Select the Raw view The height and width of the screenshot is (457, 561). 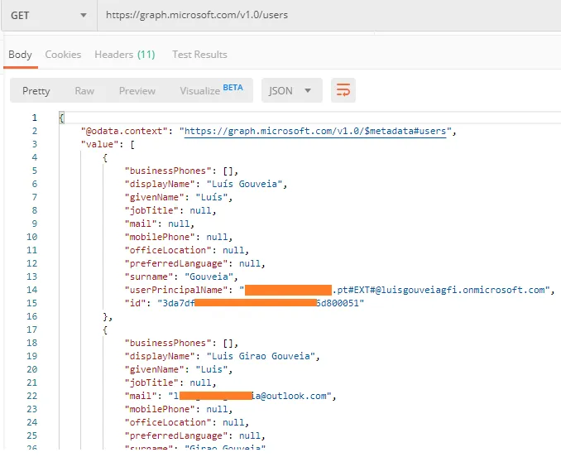(84, 91)
